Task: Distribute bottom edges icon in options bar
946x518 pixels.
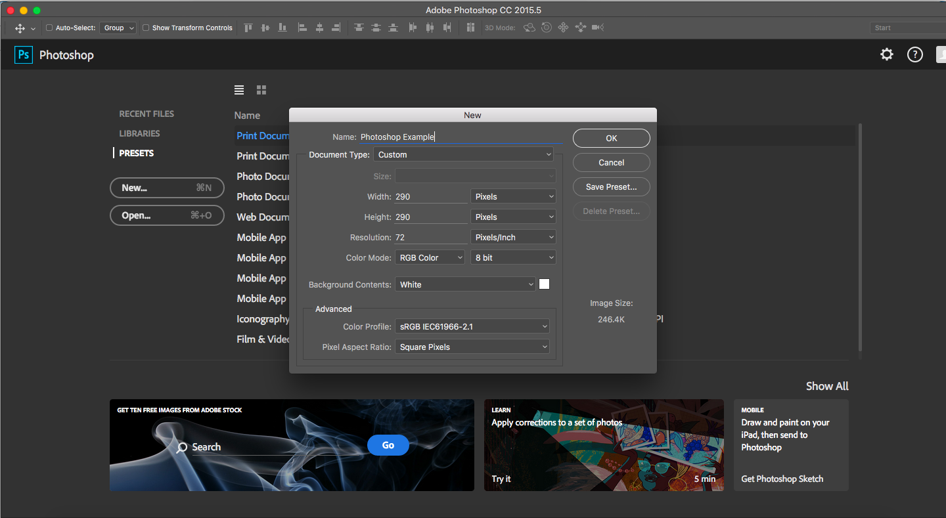Action: click(393, 28)
